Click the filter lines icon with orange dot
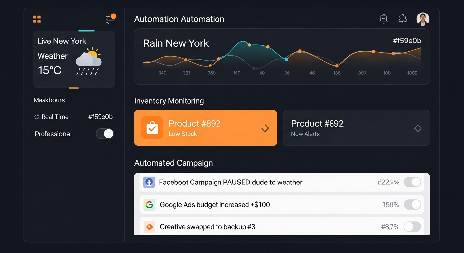464x253 pixels. coord(110,19)
